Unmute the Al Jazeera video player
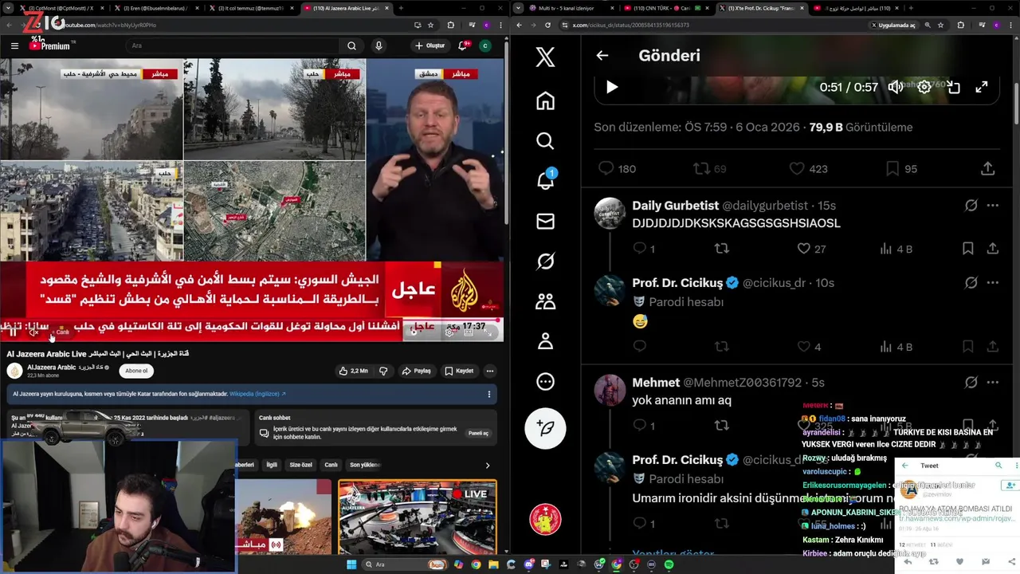 pyautogui.click(x=34, y=332)
